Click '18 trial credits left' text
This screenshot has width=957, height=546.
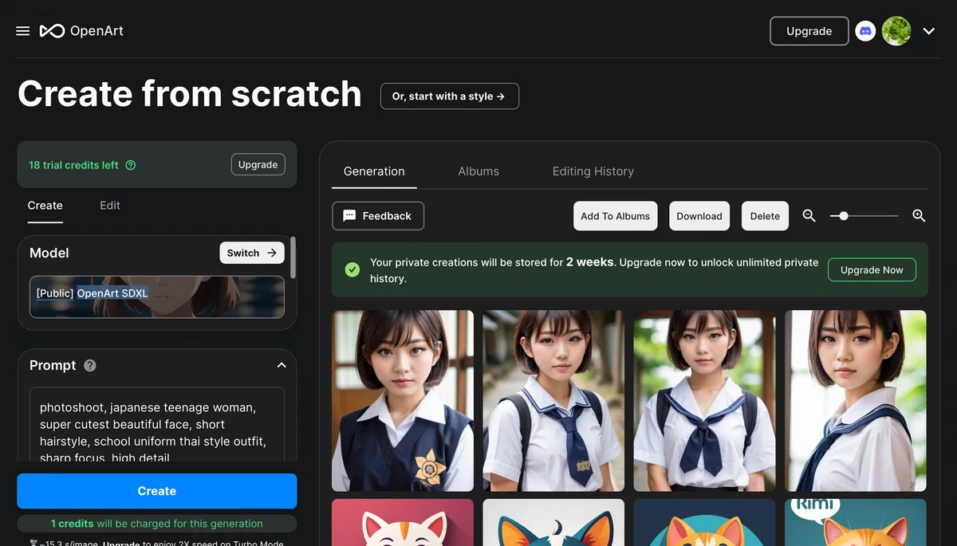pos(73,165)
